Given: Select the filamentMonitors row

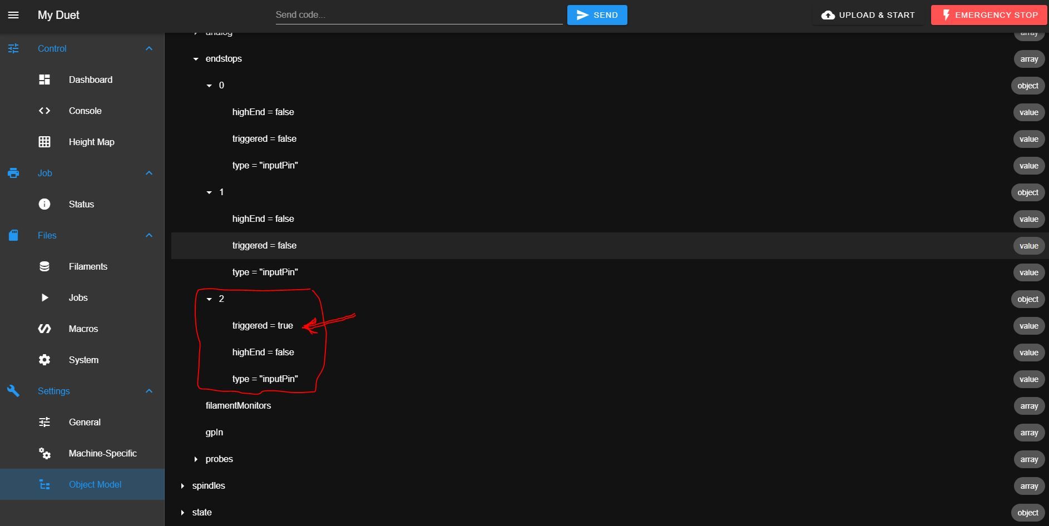Looking at the screenshot, I should pos(610,406).
